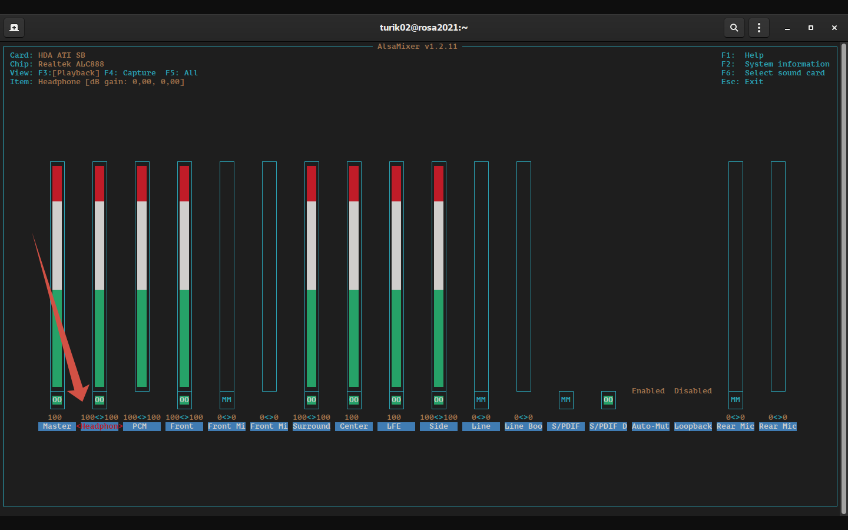Toggle mute box under Headphone channel
Viewport: 848px width, 530px height.
[x=100, y=400]
